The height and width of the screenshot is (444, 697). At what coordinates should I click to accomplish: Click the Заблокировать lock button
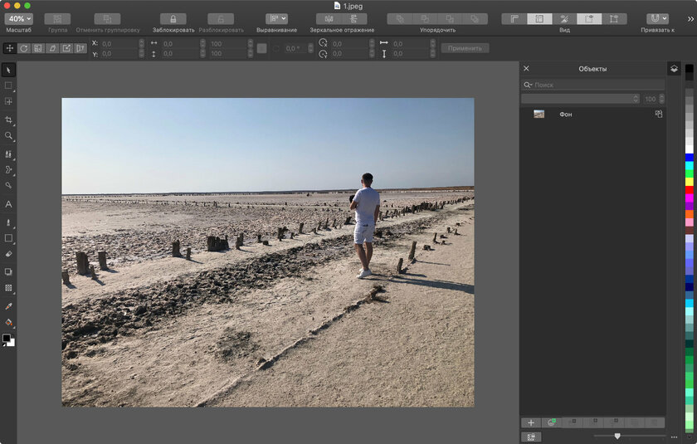173,18
